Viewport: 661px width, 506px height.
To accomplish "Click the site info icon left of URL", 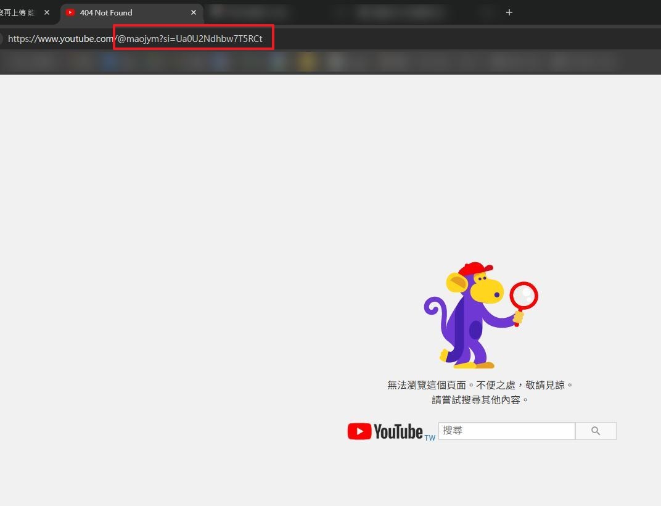I will 1,39.
